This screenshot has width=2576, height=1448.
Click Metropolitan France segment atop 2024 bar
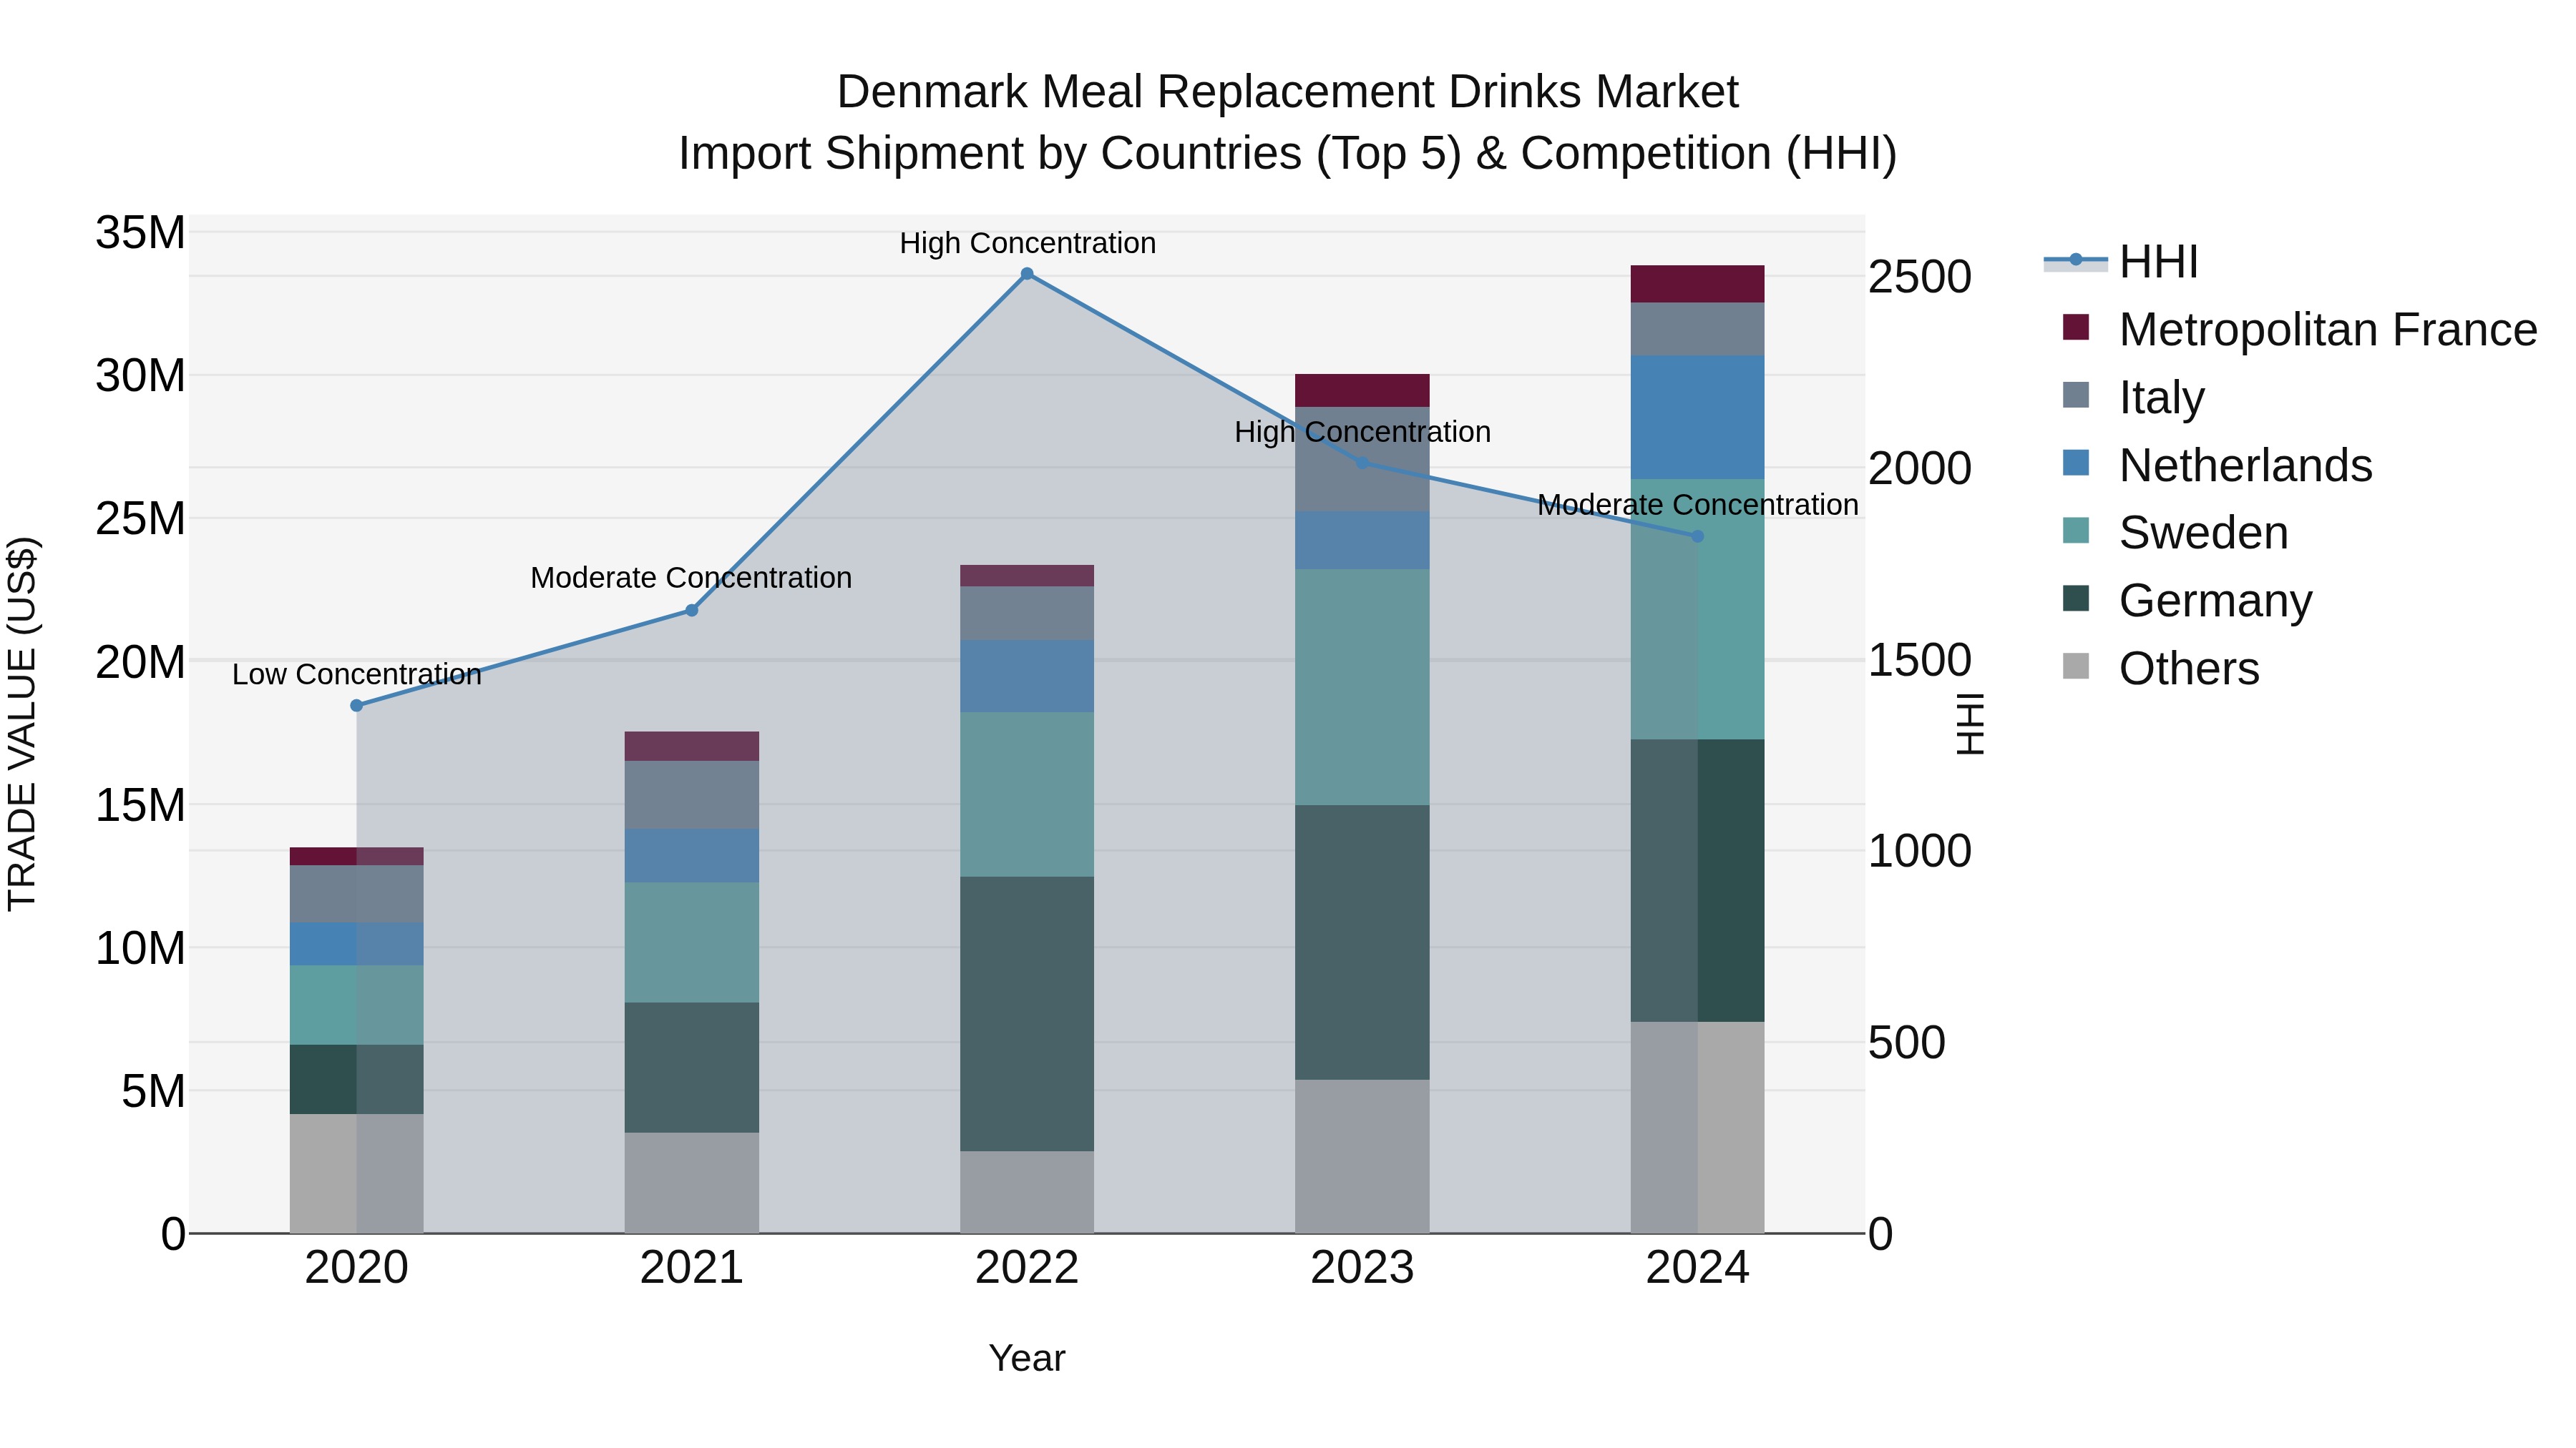click(1697, 285)
